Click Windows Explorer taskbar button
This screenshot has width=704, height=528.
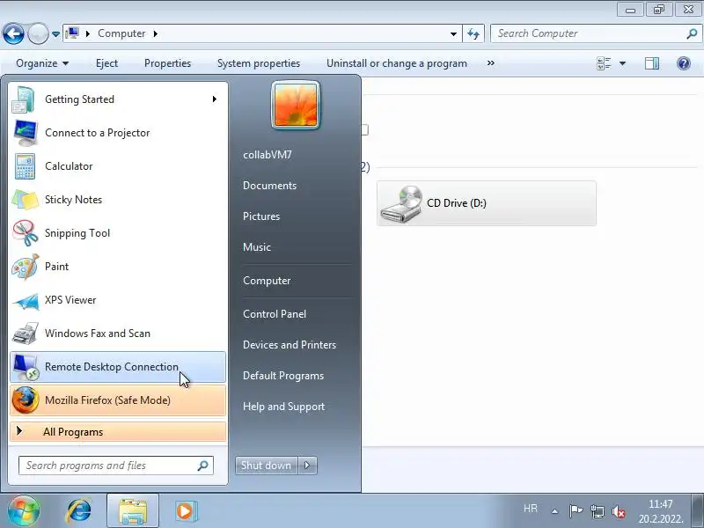[133, 511]
